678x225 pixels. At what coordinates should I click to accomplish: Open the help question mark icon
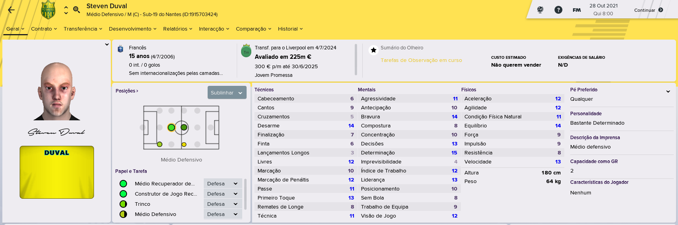click(x=558, y=10)
